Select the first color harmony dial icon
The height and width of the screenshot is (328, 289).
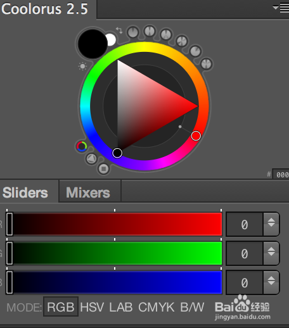133,32
